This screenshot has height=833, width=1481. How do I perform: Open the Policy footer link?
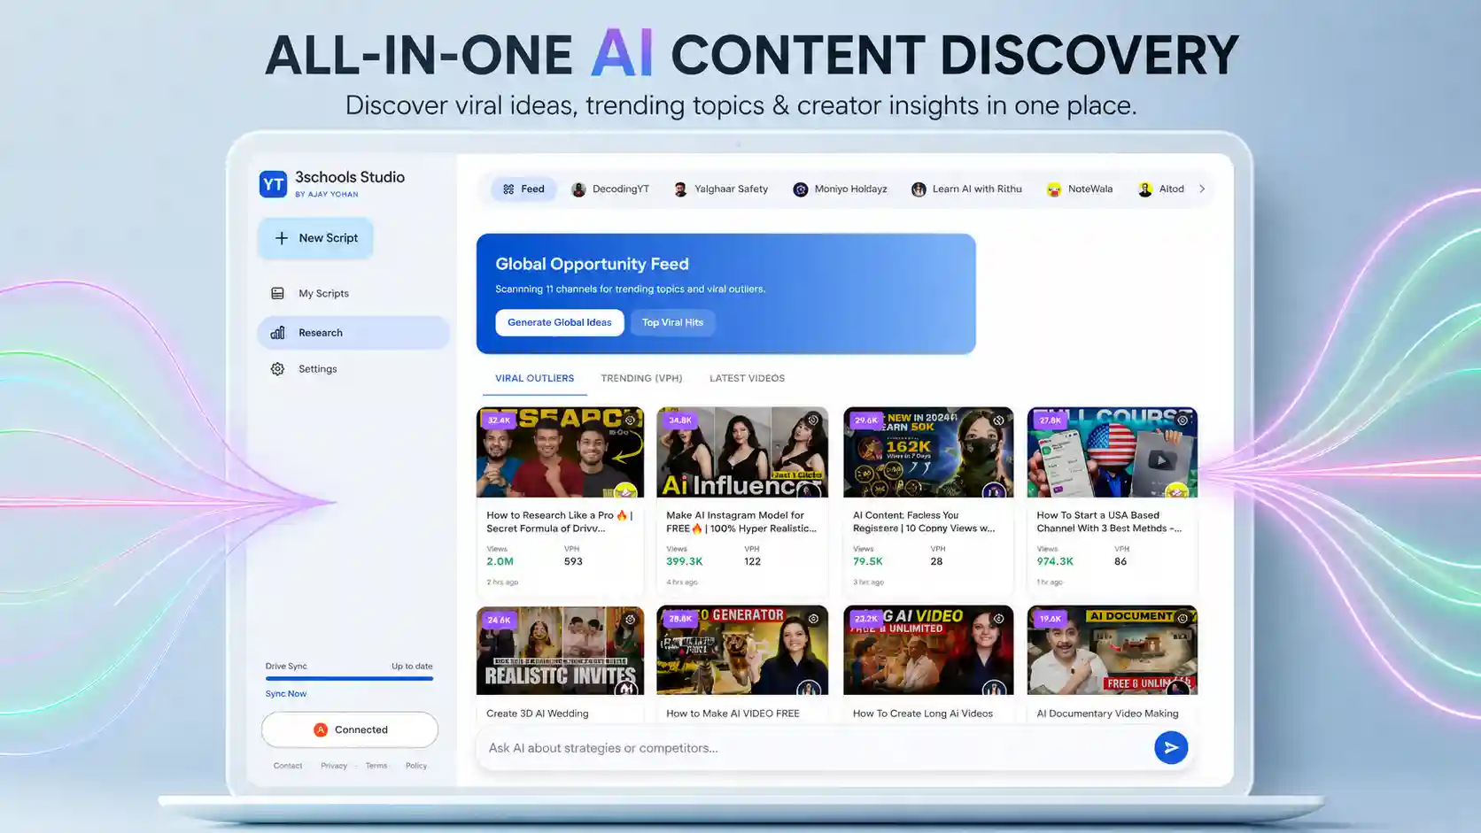pyautogui.click(x=416, y=766)
